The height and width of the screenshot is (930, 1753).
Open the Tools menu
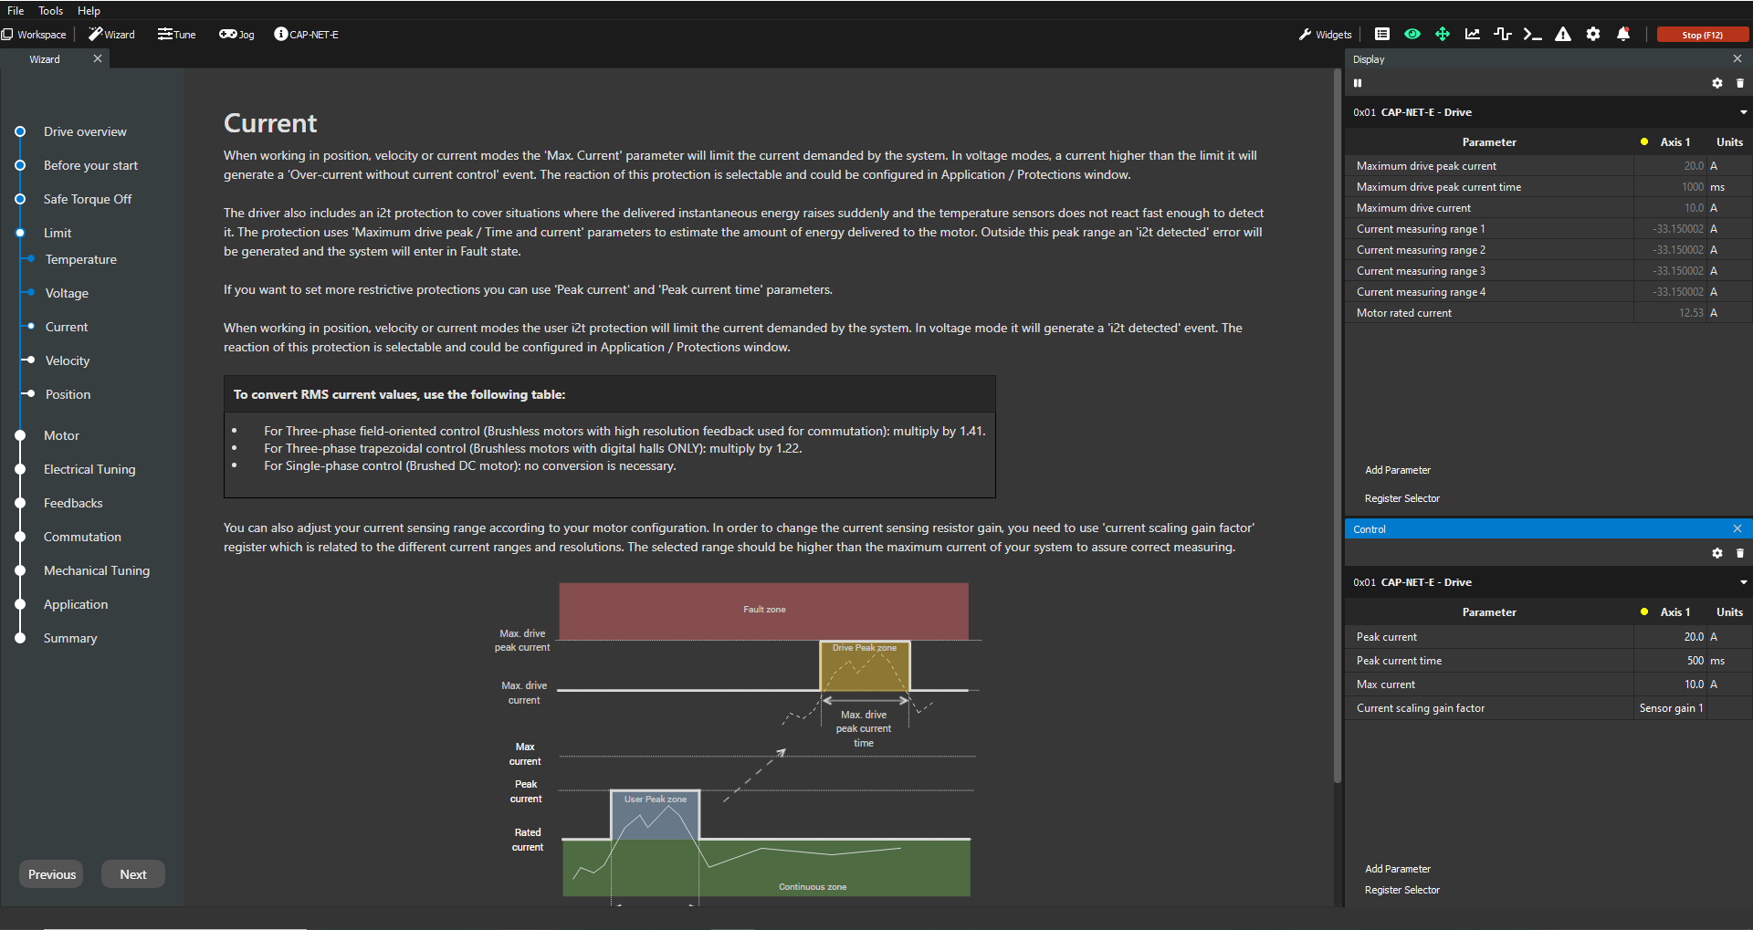tap(50, 11)
